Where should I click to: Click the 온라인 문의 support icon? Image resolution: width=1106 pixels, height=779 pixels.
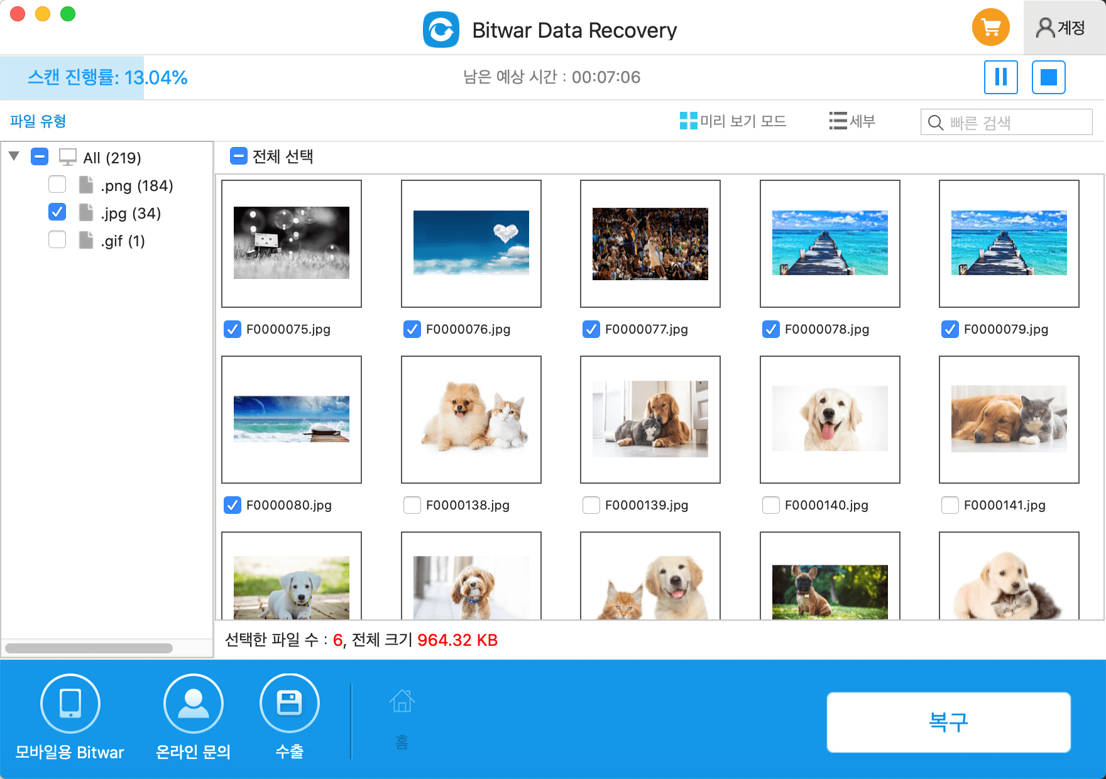pyautogui.click(x=194, y=704)
